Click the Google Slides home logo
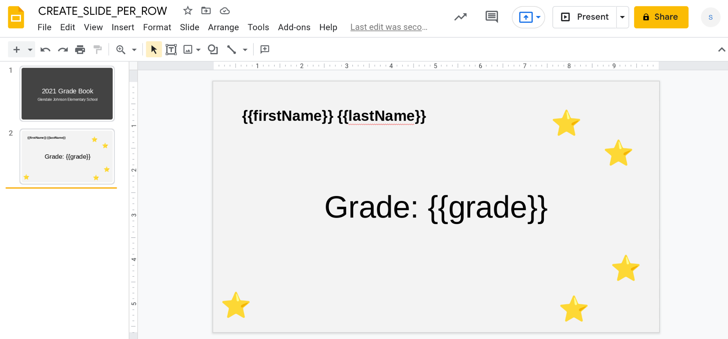 tap(16, 17)
